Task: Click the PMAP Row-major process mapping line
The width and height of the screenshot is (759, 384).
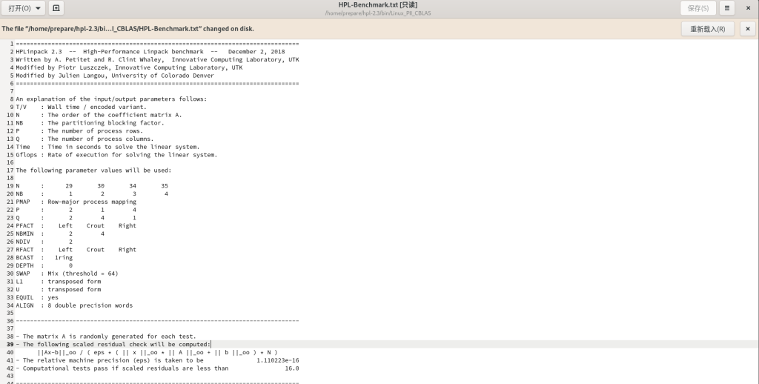Action: 76,202
